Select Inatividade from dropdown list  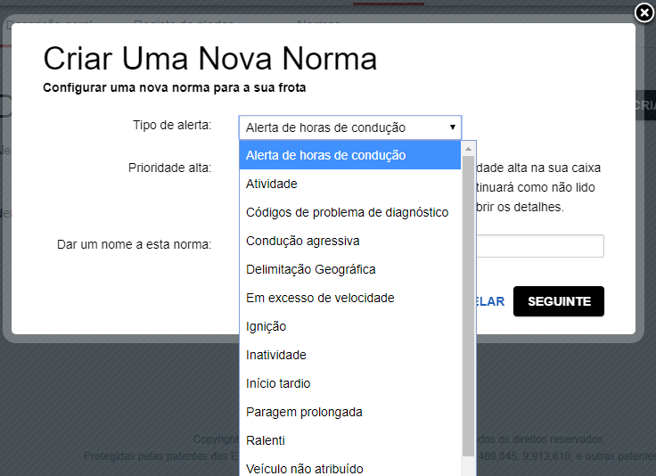(x=350, y=355)
